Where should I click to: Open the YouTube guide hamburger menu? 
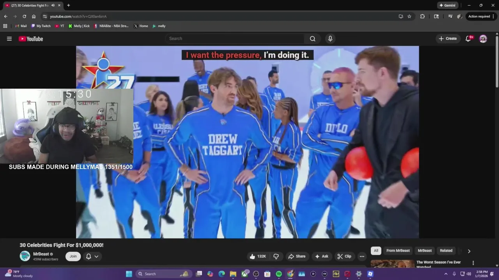click(x=9, y=38)
